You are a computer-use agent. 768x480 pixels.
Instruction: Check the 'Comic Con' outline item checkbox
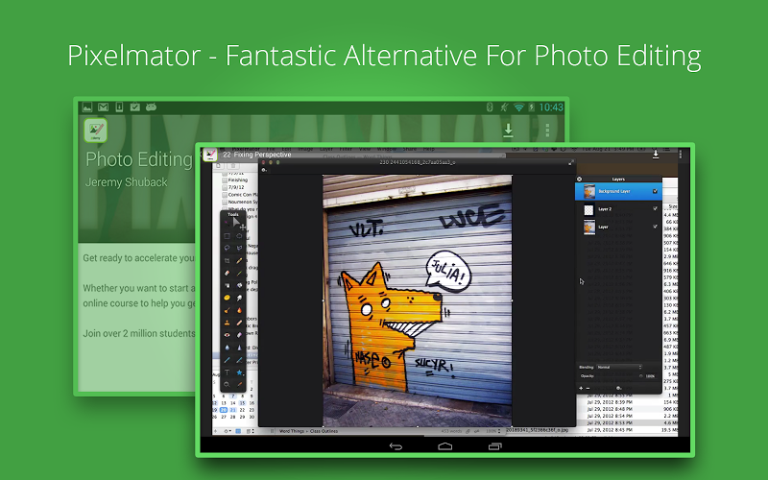coord(225,195)
